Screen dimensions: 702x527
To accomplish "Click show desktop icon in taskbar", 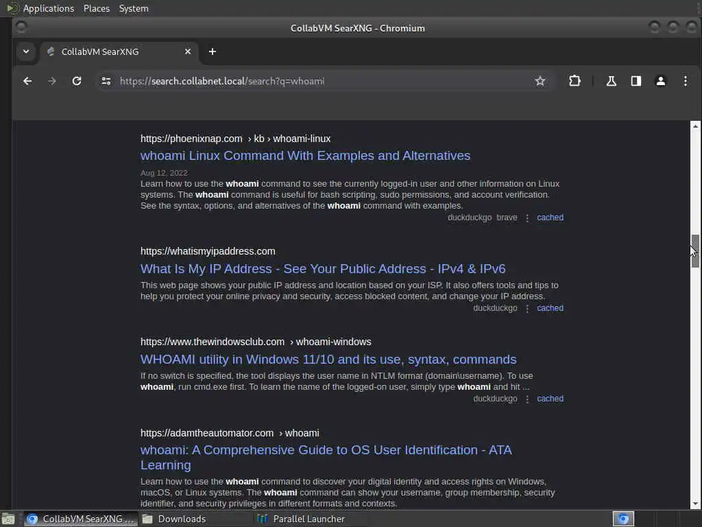I will [8, 519].
